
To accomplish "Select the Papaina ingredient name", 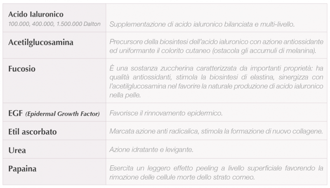I will pos(22,169).
